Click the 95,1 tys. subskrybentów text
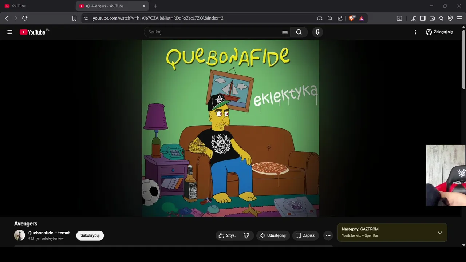 [x=46, y=239]
